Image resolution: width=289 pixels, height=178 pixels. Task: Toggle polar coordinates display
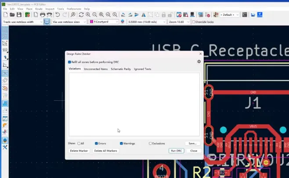coord(5,43)
